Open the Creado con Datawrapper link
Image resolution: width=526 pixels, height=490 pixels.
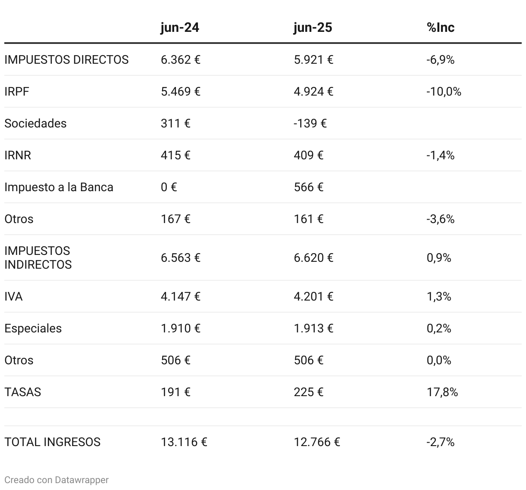click(56, 480)
